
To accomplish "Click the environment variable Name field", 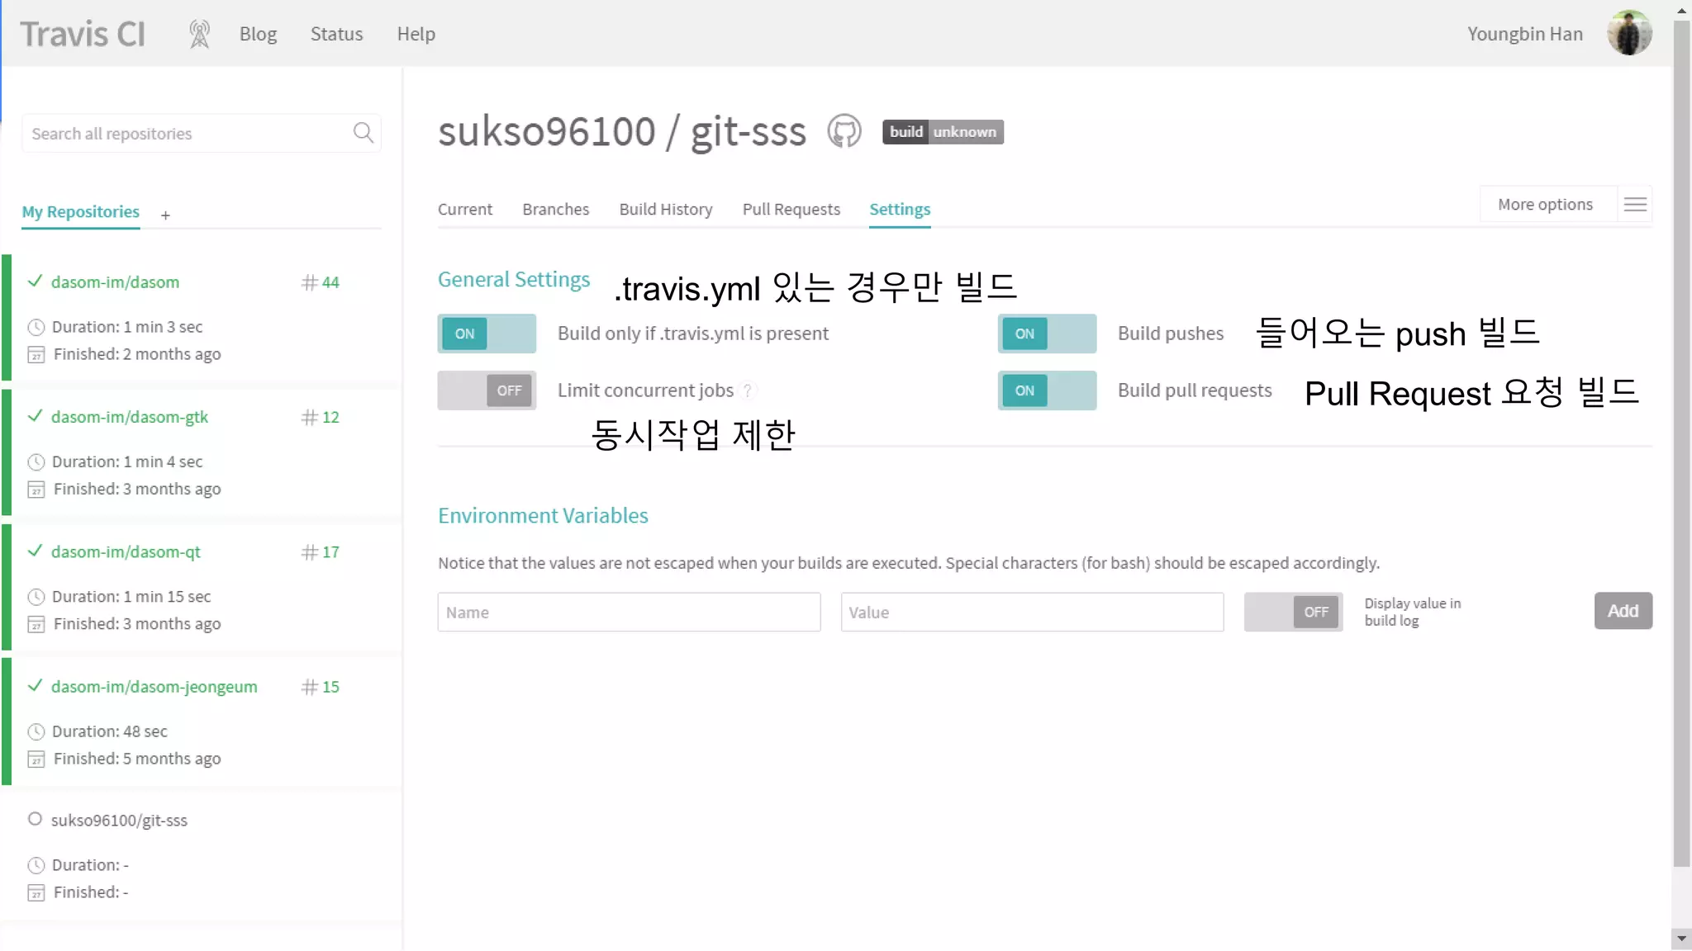I will [629, 612].
